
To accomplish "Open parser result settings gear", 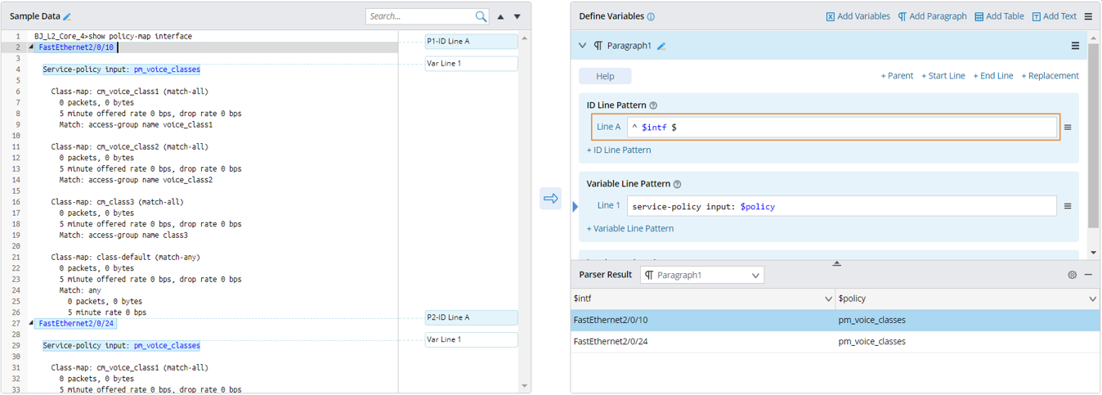I will [1072, 275].
